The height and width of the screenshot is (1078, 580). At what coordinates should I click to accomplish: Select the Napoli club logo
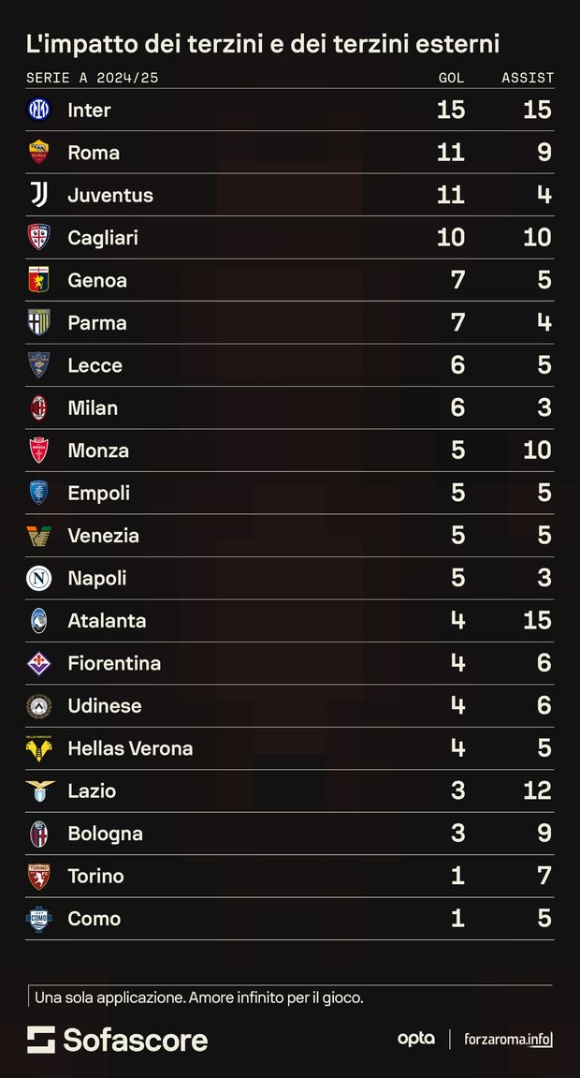coord(38,578)
